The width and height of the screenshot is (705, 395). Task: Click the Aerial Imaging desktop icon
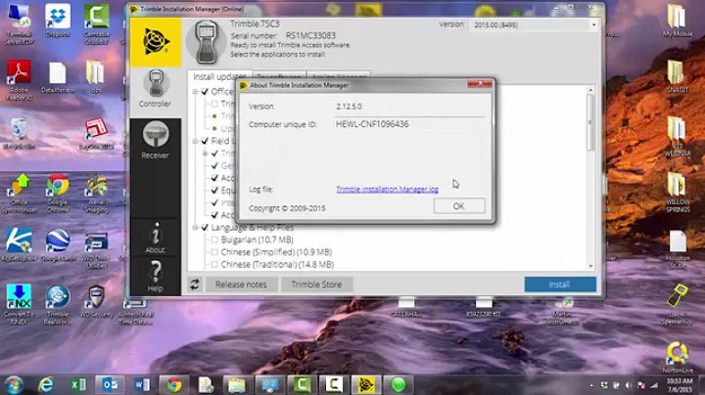(x=96, y=193)
